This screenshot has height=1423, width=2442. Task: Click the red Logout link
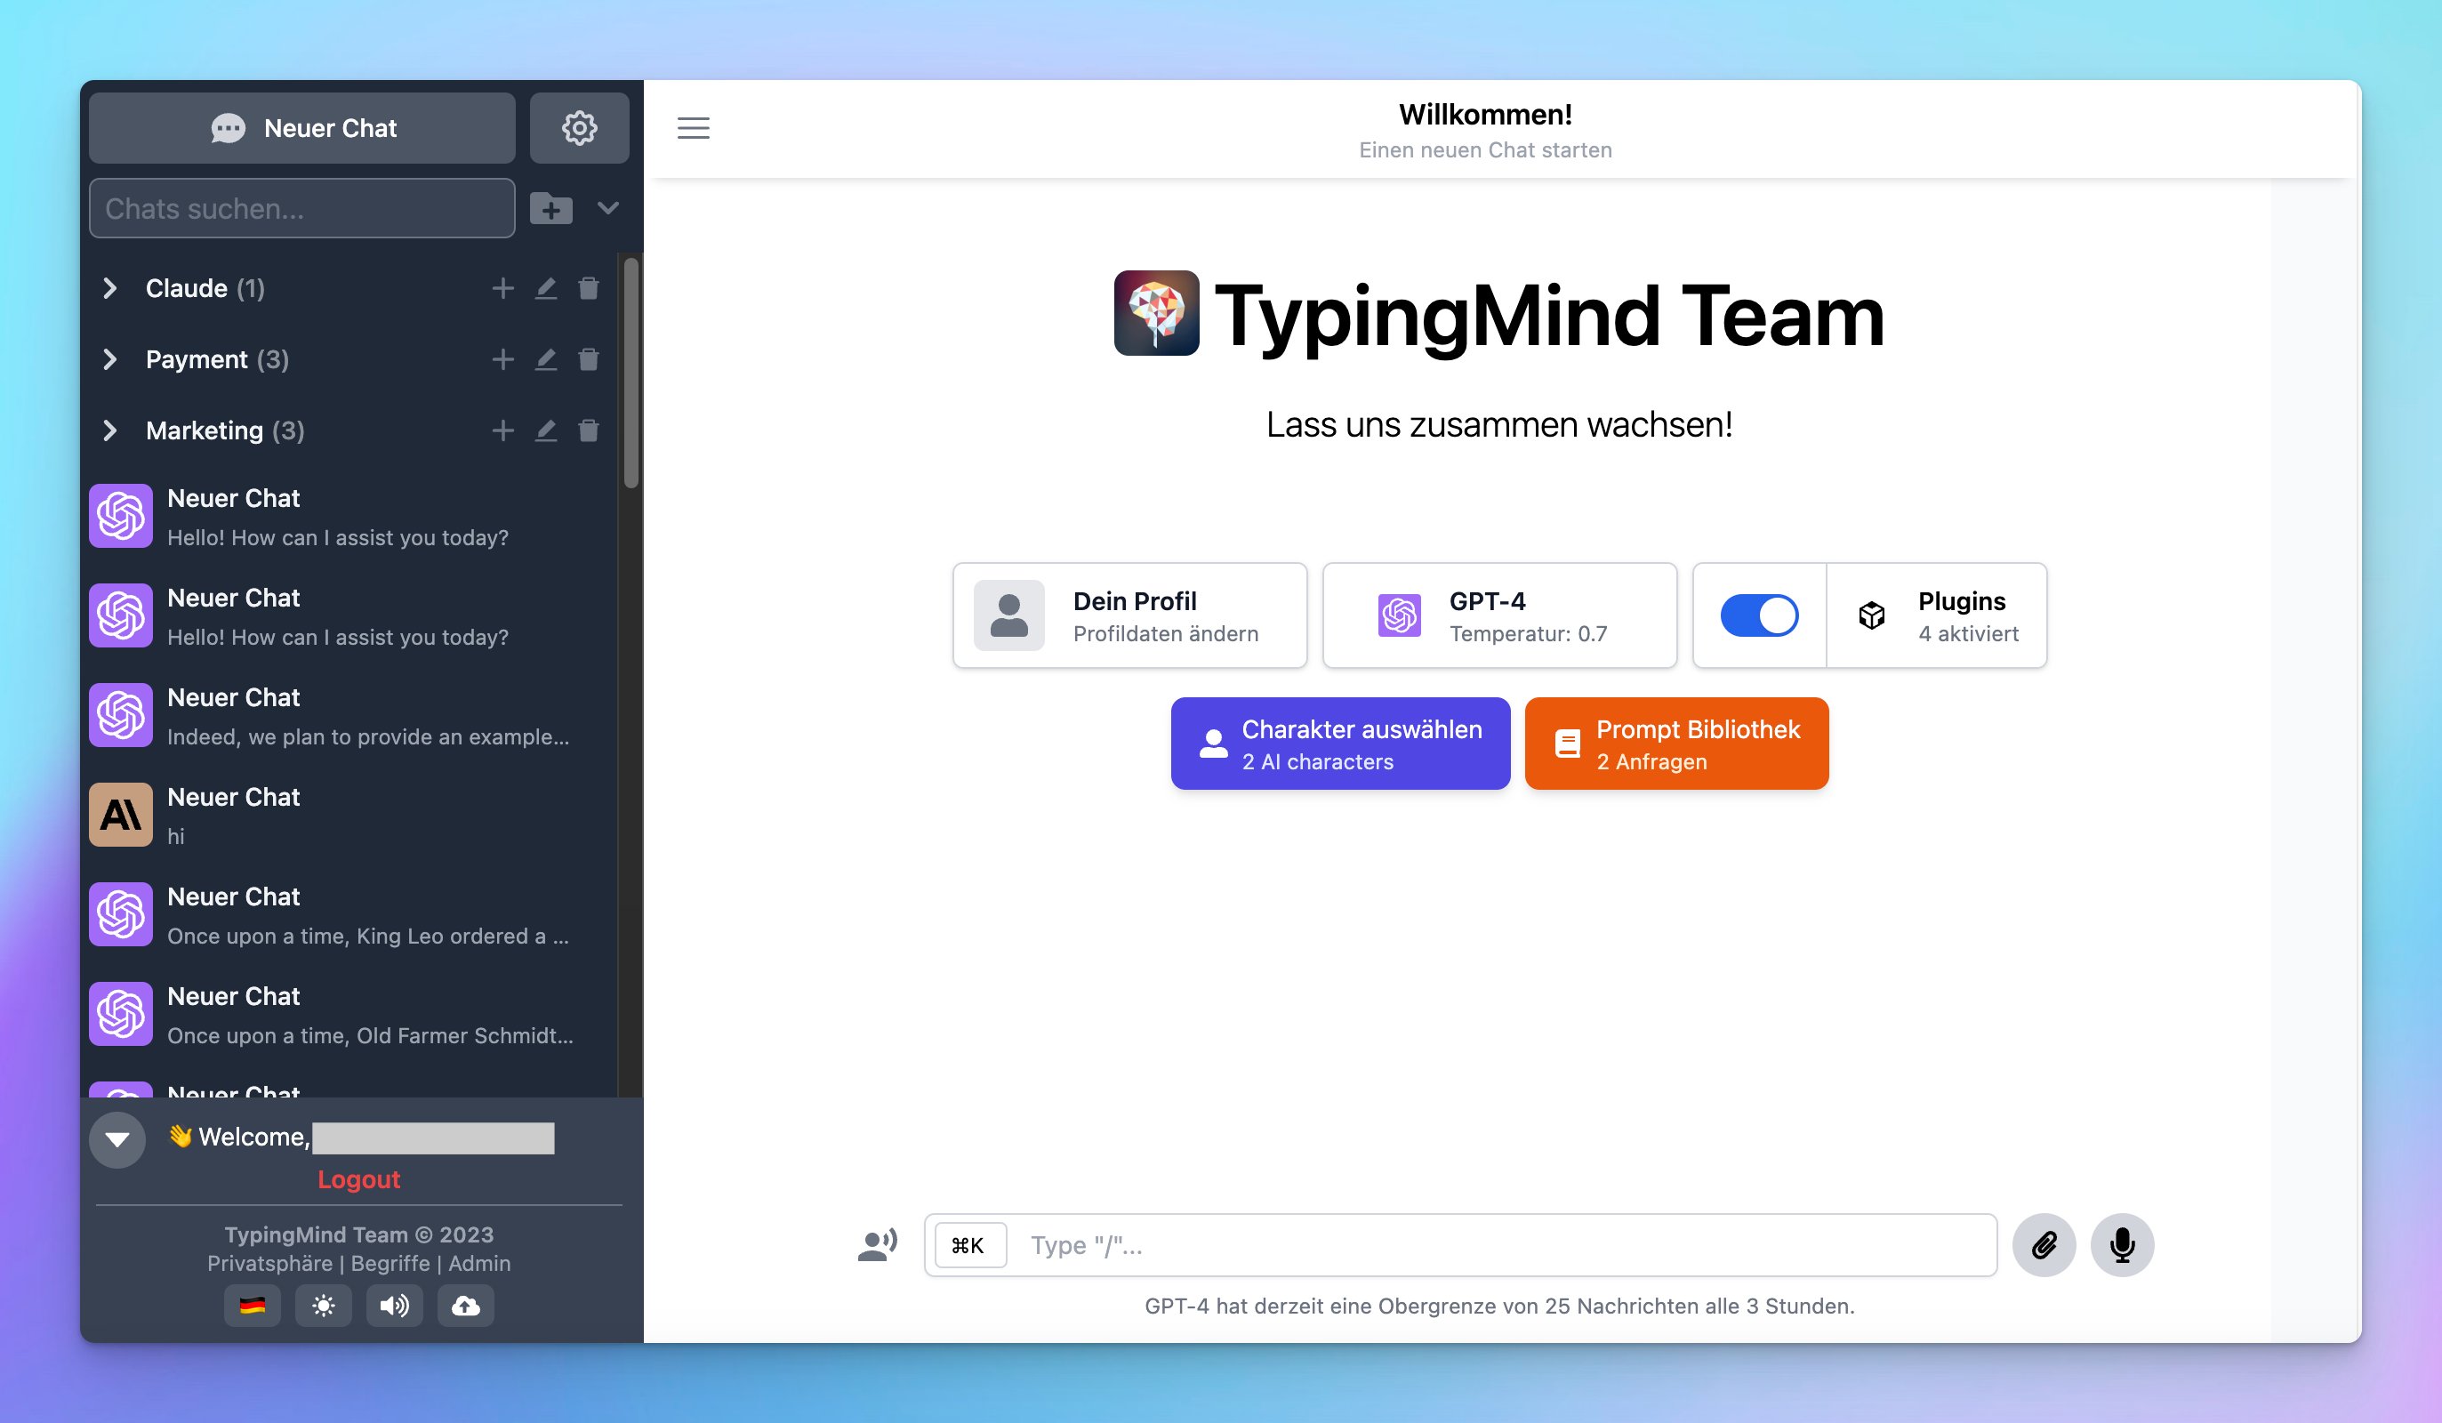pyautogui.click(x=358, y=1179)
